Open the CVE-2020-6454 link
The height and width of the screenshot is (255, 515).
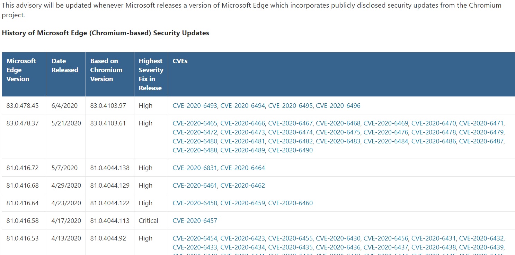[x=195, y=238]
